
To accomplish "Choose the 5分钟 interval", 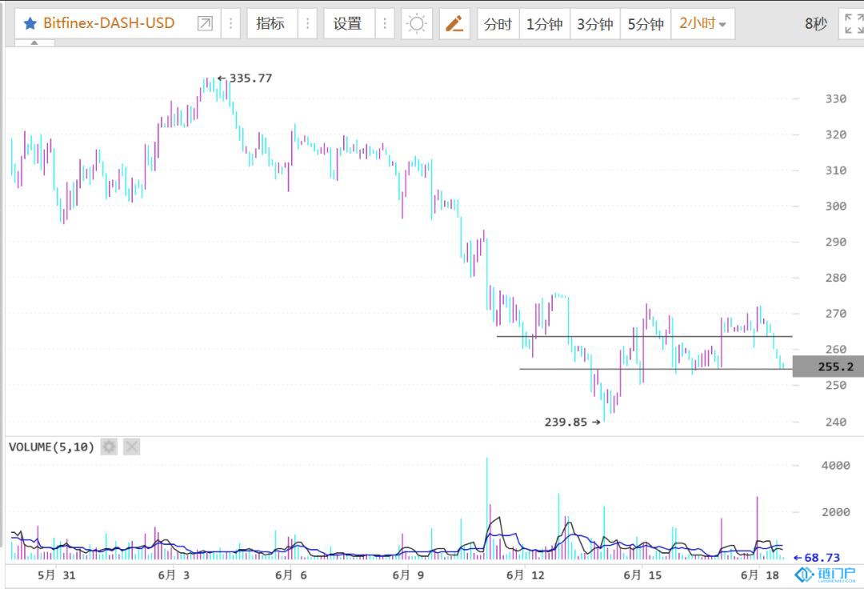I will [x=645, y=23].
